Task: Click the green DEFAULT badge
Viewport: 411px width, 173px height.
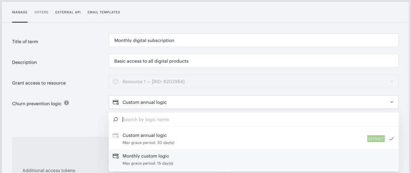Action: point(376,139)
